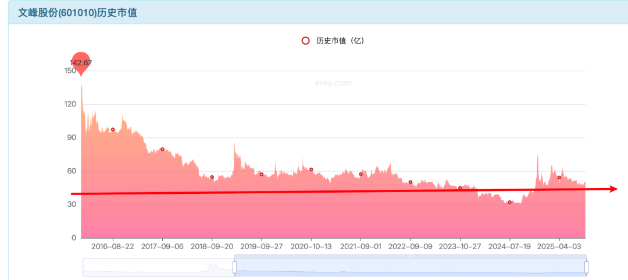Click the title 文峰股份(601010)历史市值

[x=78, y=12]
